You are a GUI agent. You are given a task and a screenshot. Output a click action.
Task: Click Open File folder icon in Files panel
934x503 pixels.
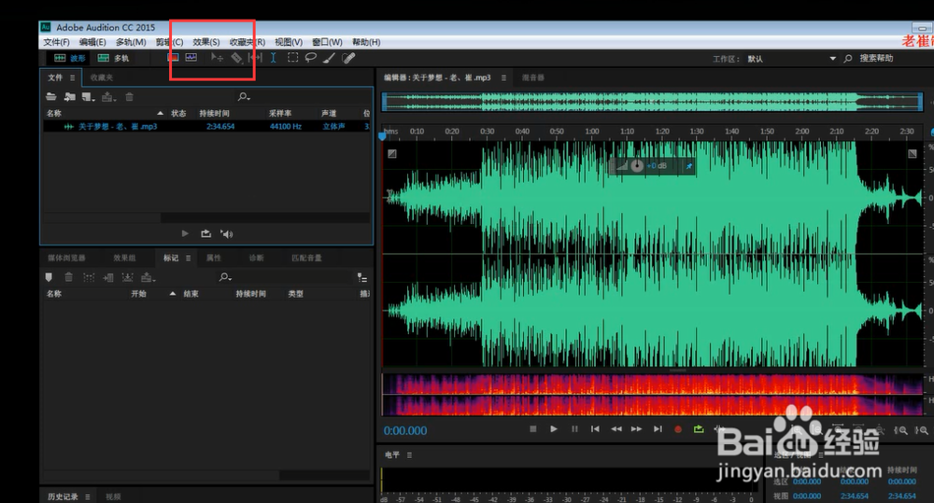coord(51,96)
